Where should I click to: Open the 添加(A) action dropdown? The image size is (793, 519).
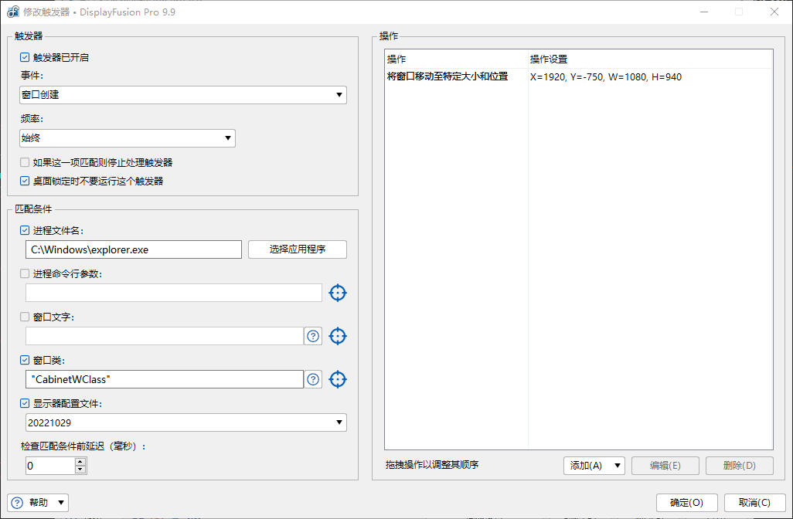[594, 466]
